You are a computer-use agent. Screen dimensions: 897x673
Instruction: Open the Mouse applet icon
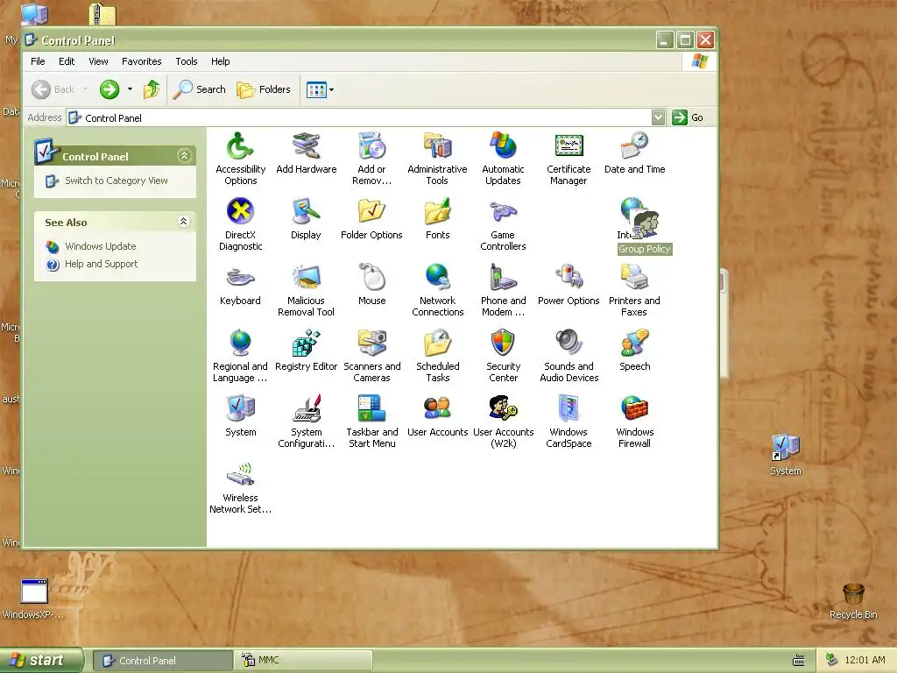371,278
